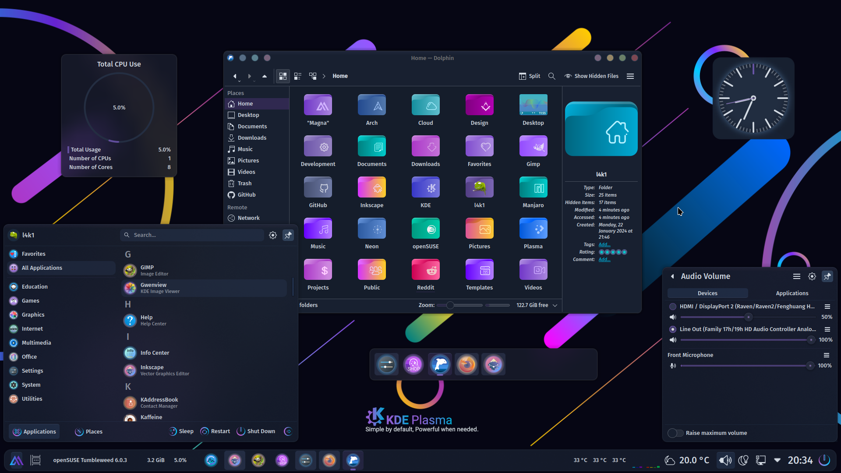Switch Dolphin to compact view mode
The width and height of the screenshot is (841, 473).
pos(298,76)
